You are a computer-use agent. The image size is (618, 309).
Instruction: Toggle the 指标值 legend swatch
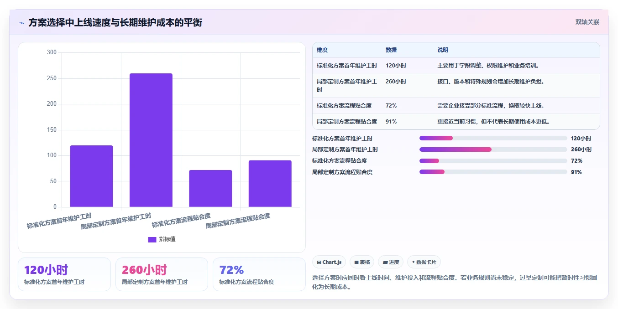coord(152,239)
